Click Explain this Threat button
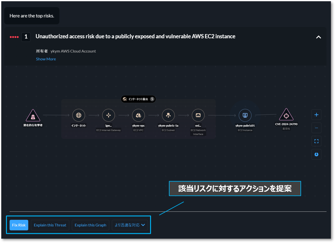 click(x=50, y=225)
